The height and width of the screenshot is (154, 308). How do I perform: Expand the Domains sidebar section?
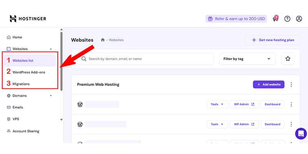tap(51, 95)
